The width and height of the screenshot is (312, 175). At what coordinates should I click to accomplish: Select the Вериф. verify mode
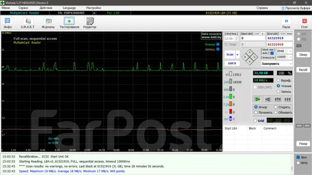point(278,80)
